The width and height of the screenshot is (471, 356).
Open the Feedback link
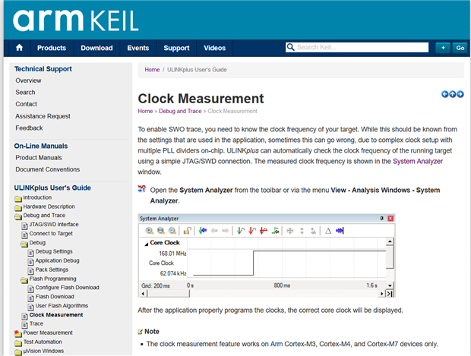[29, 128]
